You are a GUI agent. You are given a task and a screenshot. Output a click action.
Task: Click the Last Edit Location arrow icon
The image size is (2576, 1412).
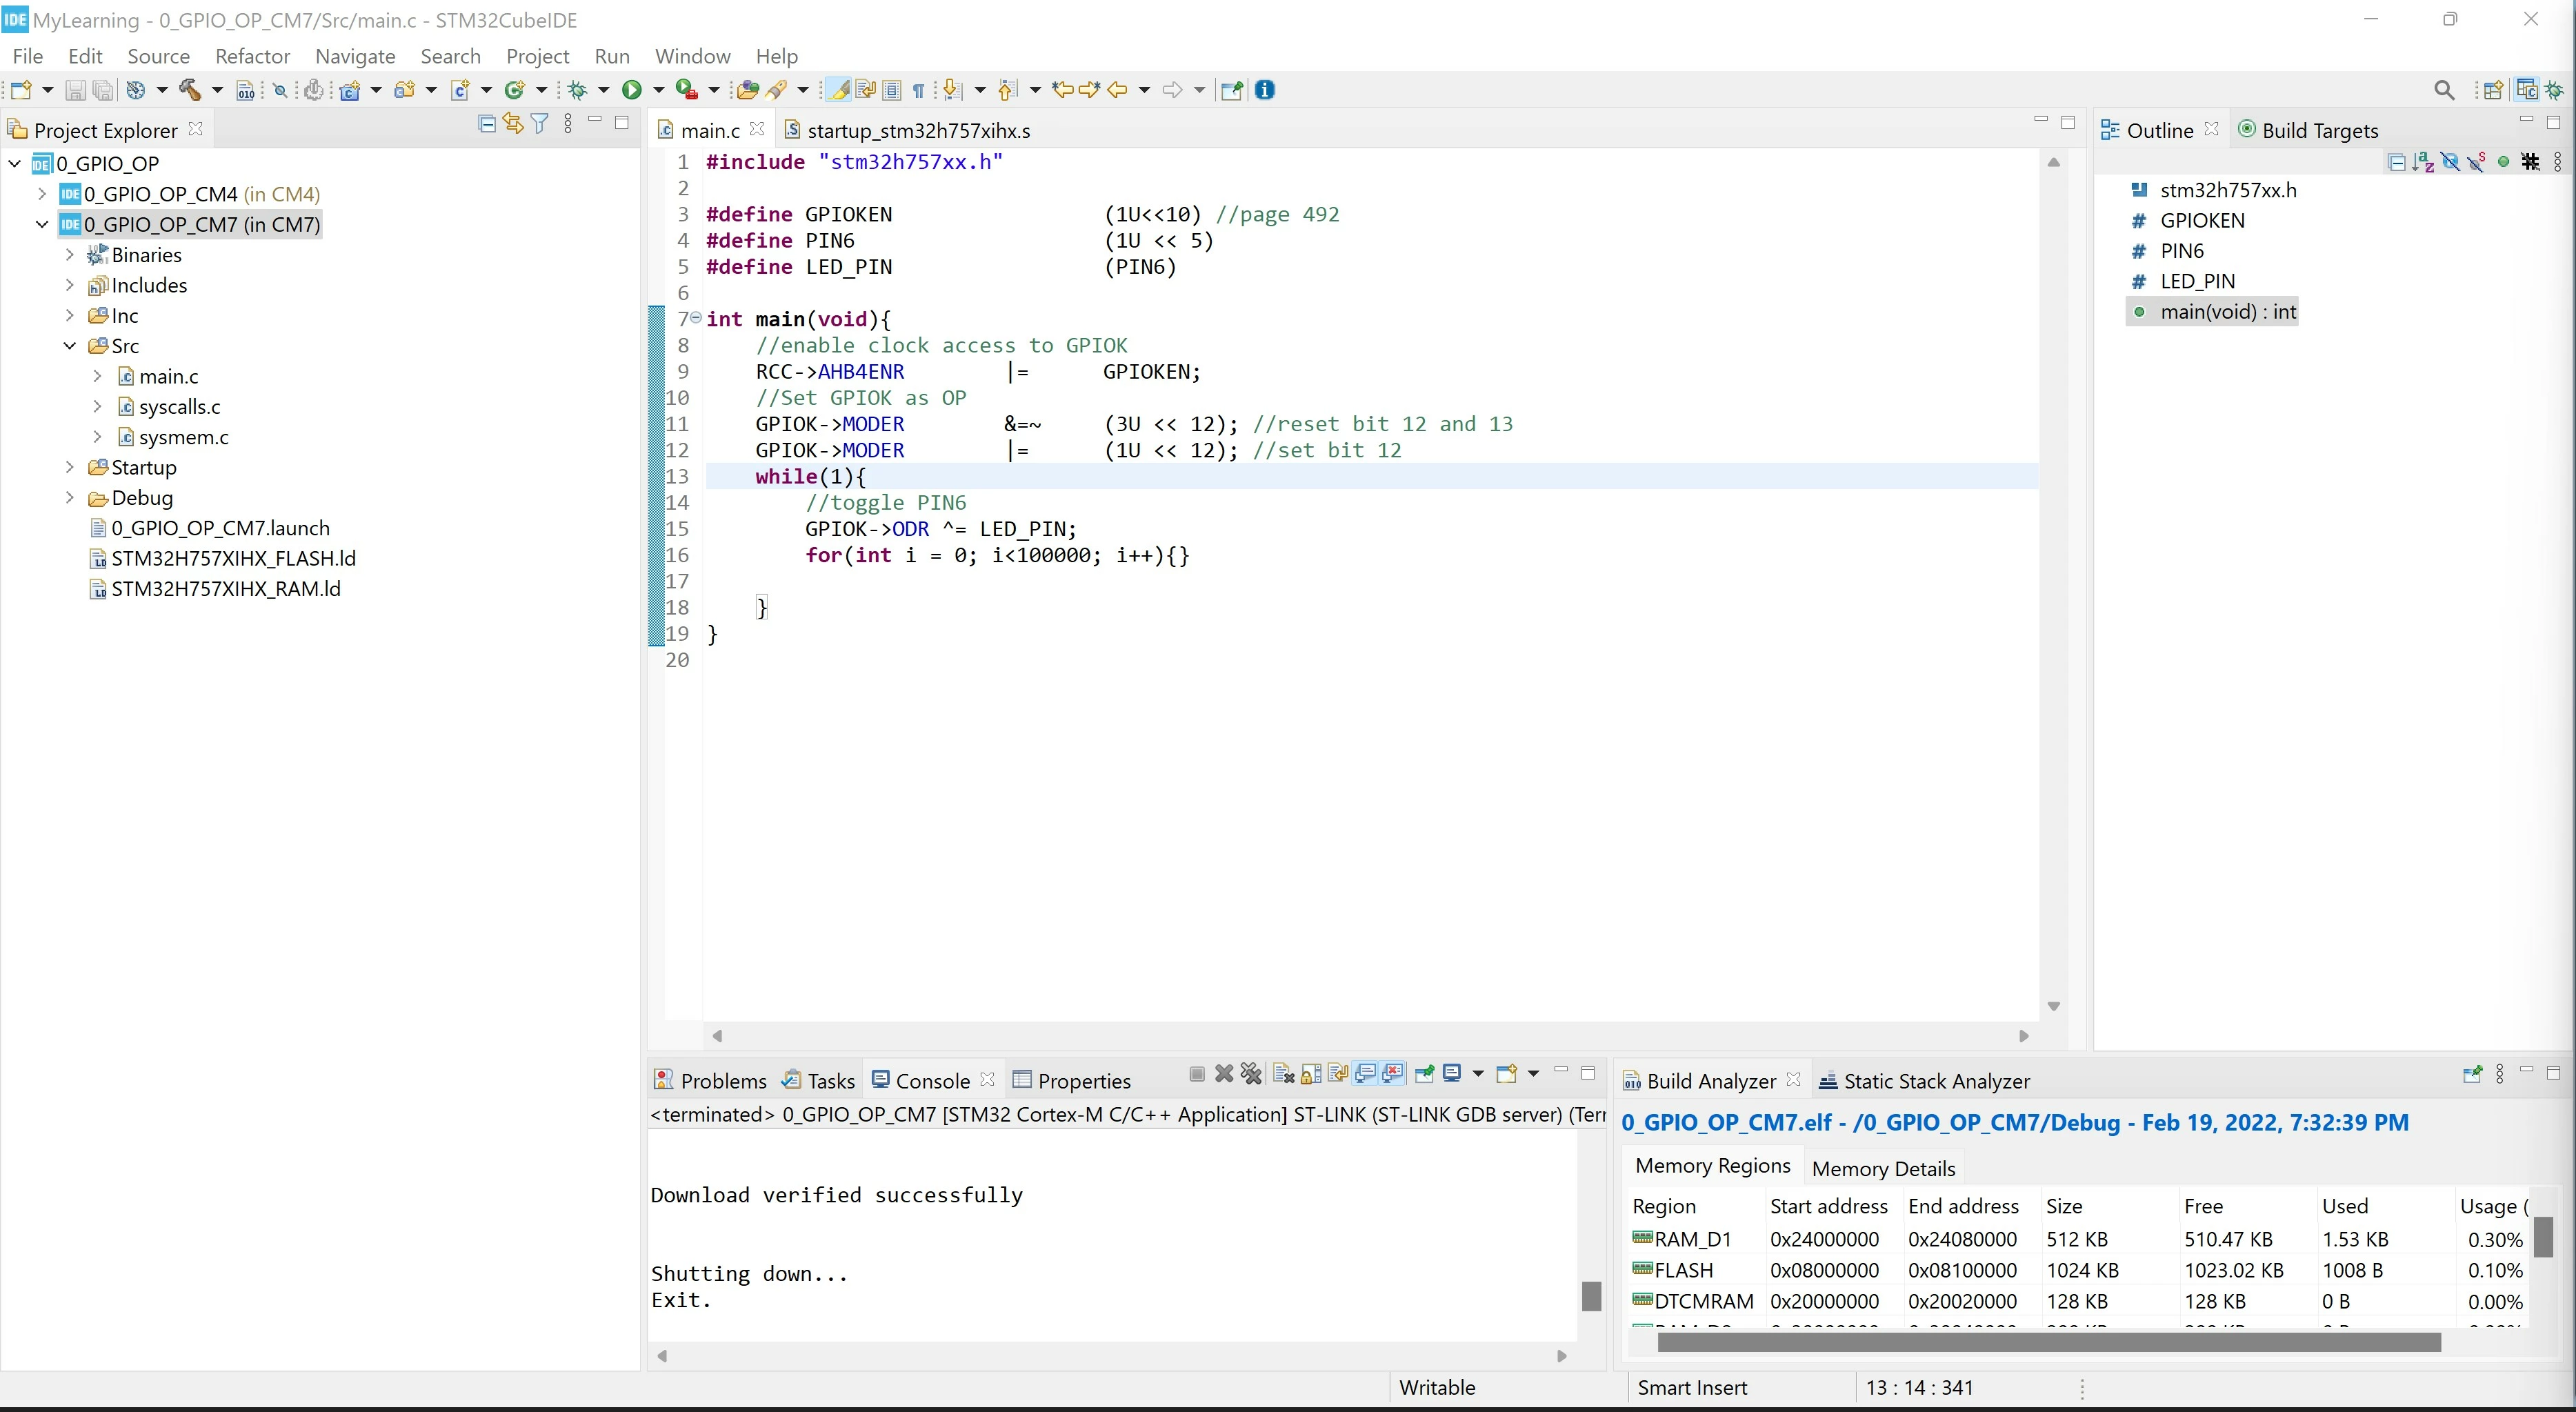pyautogui.click(x=1063, y=90)
